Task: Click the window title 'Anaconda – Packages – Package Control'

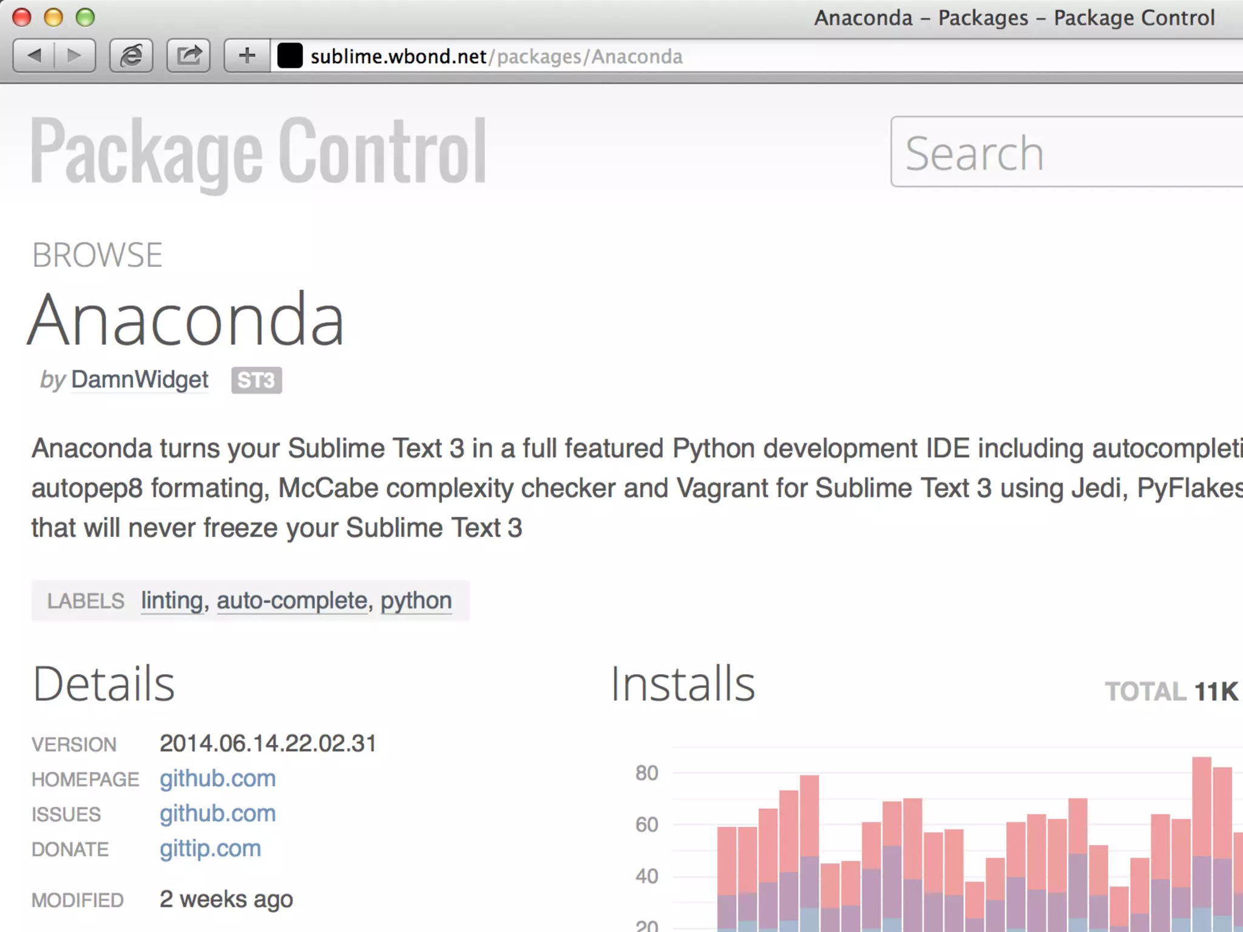Action: [1014, 18]
